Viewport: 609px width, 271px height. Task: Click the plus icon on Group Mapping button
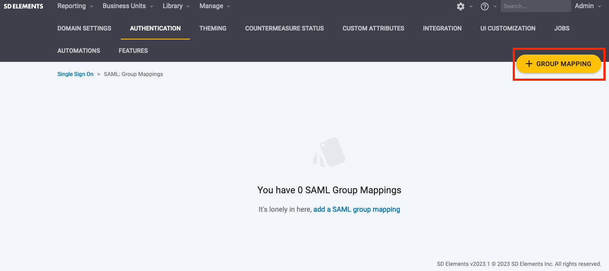(529, 64)
